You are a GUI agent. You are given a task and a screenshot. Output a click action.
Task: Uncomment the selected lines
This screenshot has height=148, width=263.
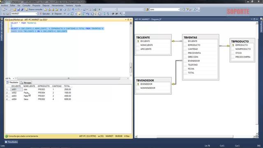(x=108, y=14)
